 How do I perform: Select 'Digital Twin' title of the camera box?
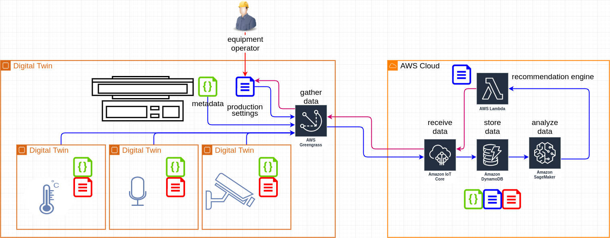(x=234, y=150)
